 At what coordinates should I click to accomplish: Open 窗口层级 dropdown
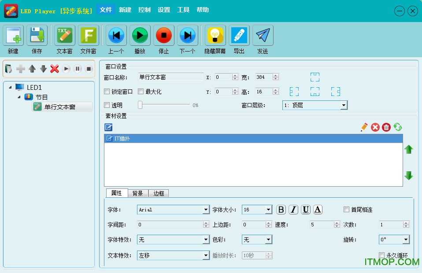click(315, 105)
